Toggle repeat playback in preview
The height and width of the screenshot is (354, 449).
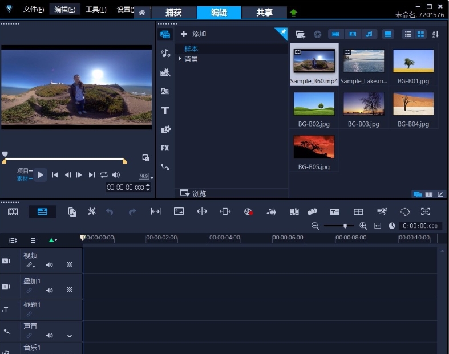[104, 175]
